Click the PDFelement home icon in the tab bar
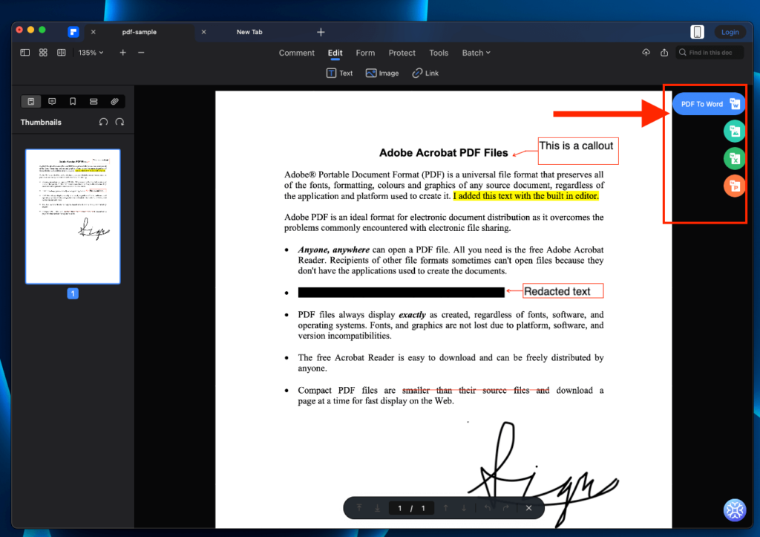 click(73, 32)
